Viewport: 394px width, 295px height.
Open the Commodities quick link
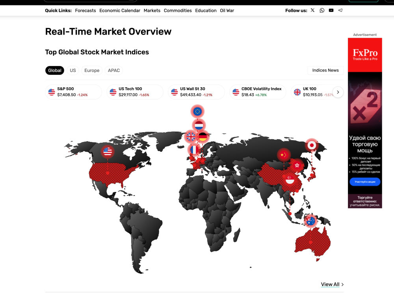(x=178, y=11)
